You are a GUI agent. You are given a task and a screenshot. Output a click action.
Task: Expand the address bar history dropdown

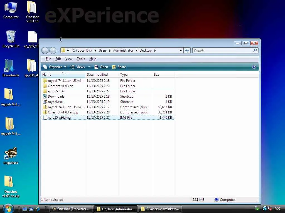click(x=181, y=50)
